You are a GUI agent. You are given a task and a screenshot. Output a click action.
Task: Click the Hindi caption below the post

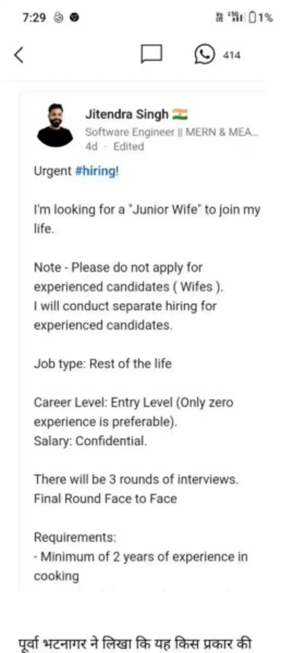135,643
